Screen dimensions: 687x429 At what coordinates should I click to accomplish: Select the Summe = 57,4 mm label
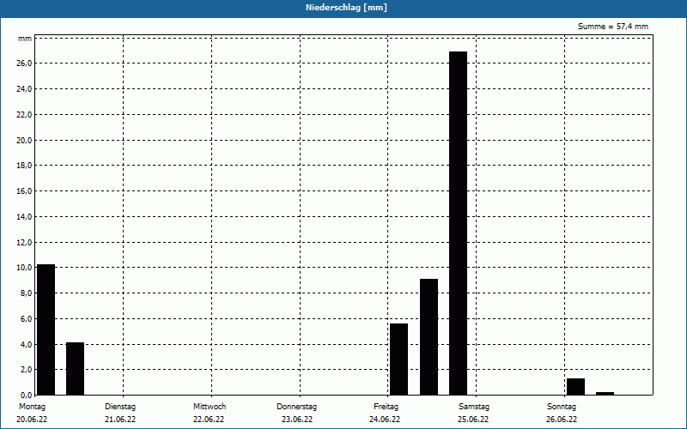click(x=613, y=27)
